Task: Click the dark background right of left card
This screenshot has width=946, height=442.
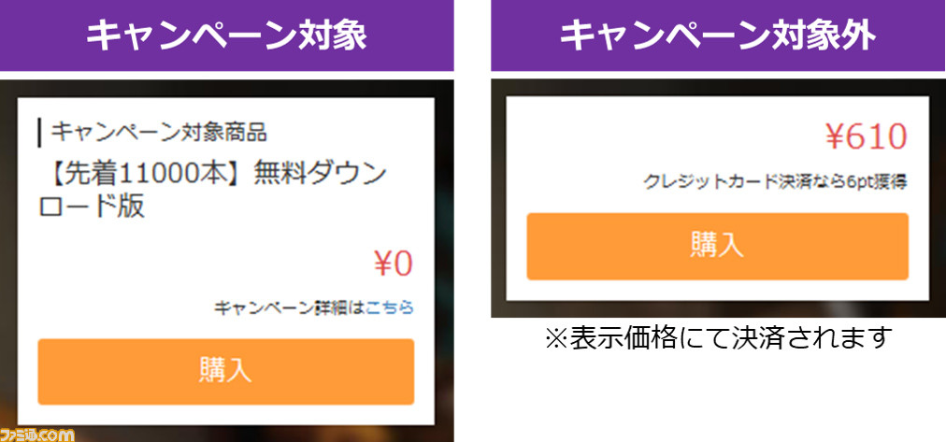Action: [x=444, y=253]
